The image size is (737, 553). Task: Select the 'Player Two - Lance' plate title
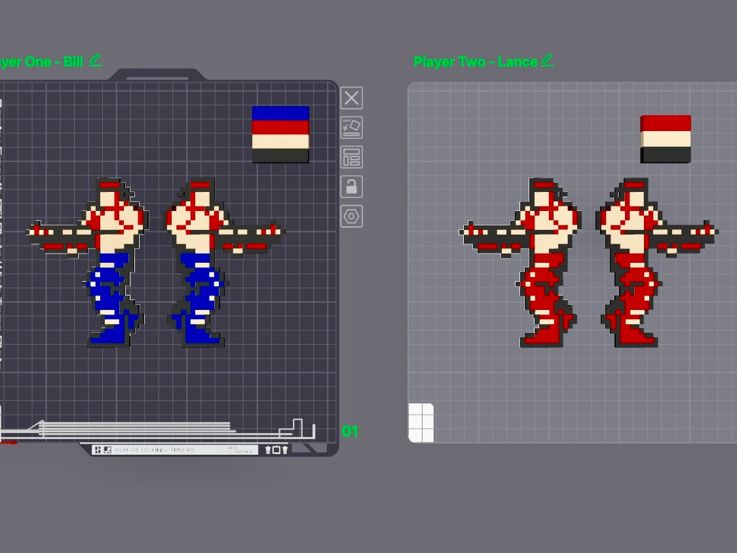click(x=475, y=62)
